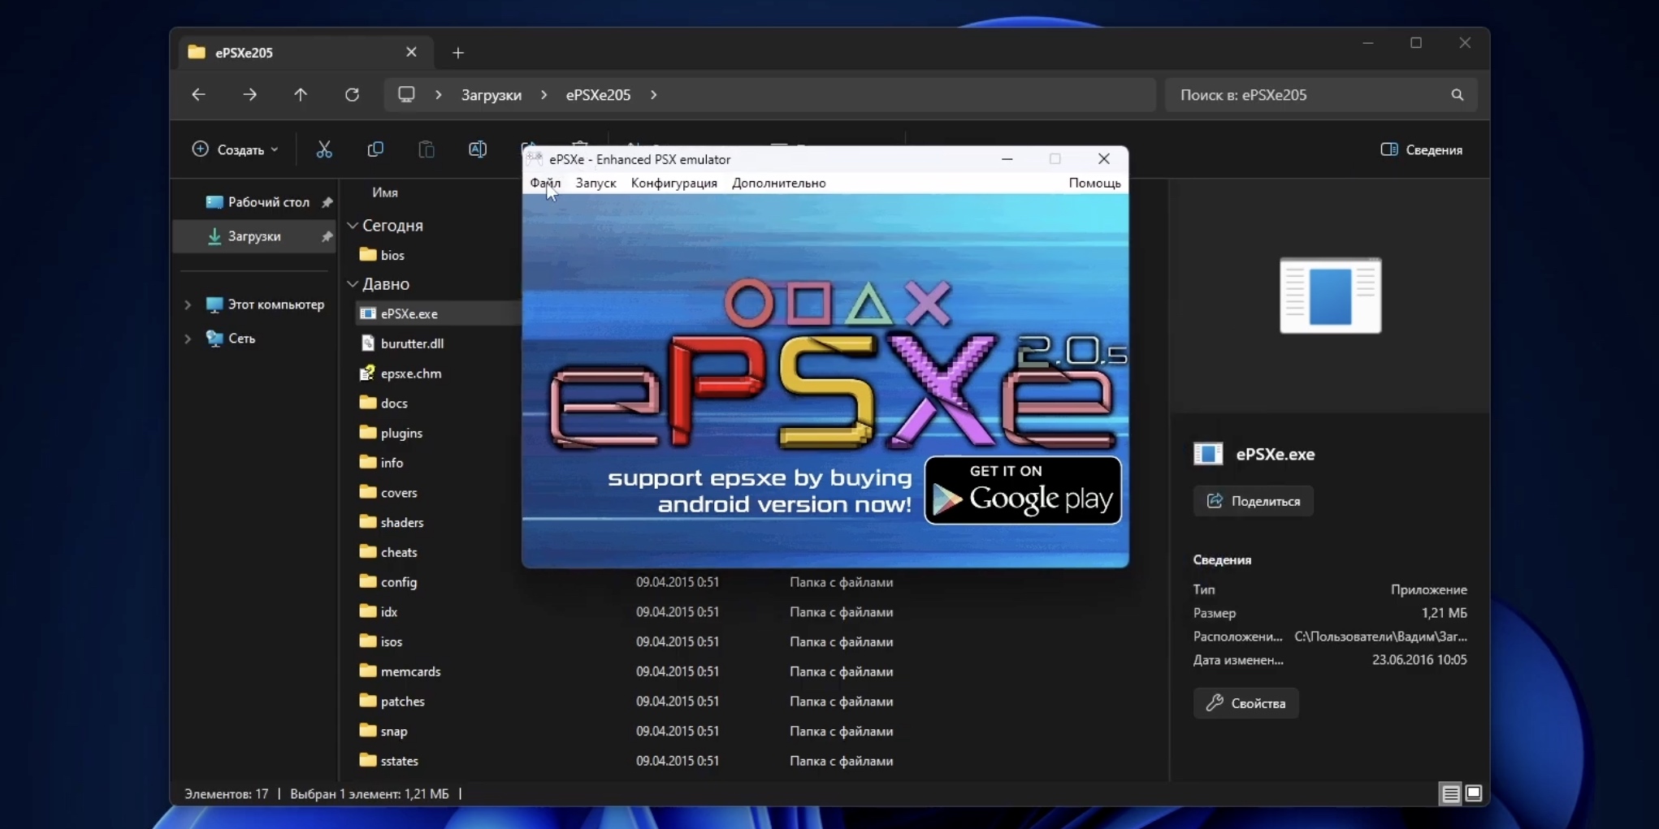Collapse the Сегодня group
1659x829 pixels.
pos(353,225)
